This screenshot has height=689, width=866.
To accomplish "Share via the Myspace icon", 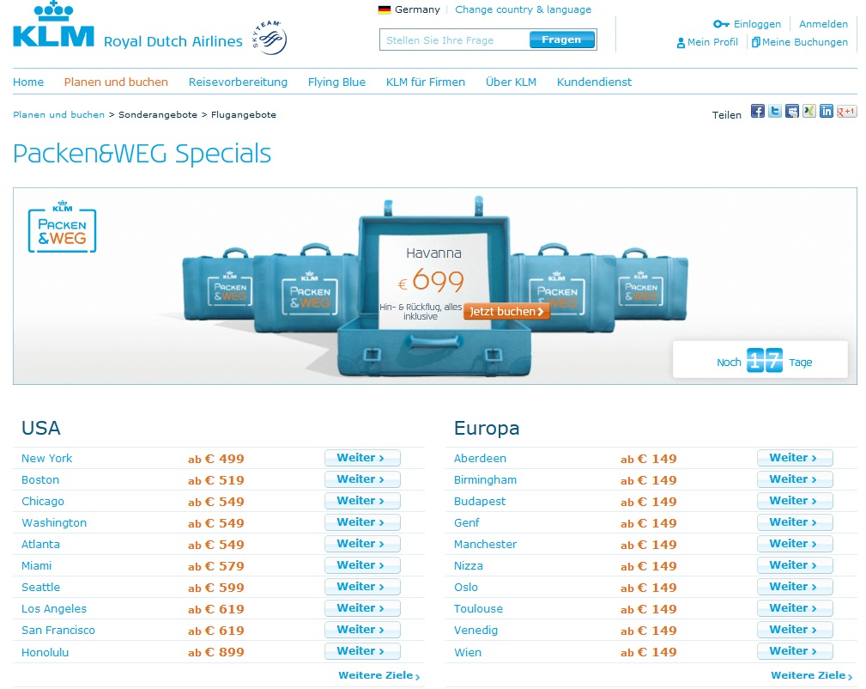I will click(792, 111).
